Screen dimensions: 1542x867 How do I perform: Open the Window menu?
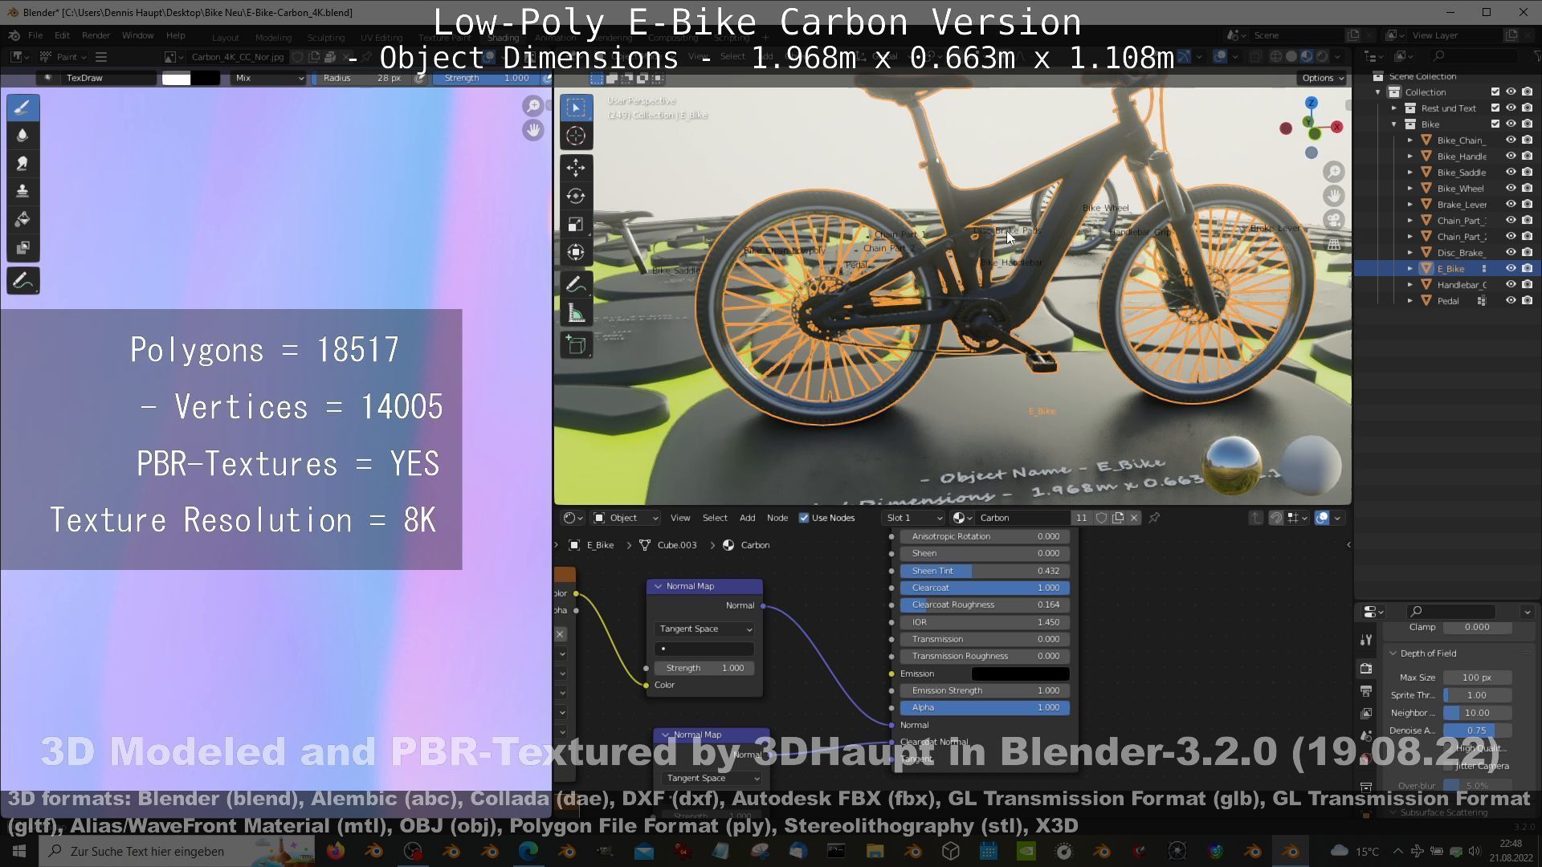(137, 35)
